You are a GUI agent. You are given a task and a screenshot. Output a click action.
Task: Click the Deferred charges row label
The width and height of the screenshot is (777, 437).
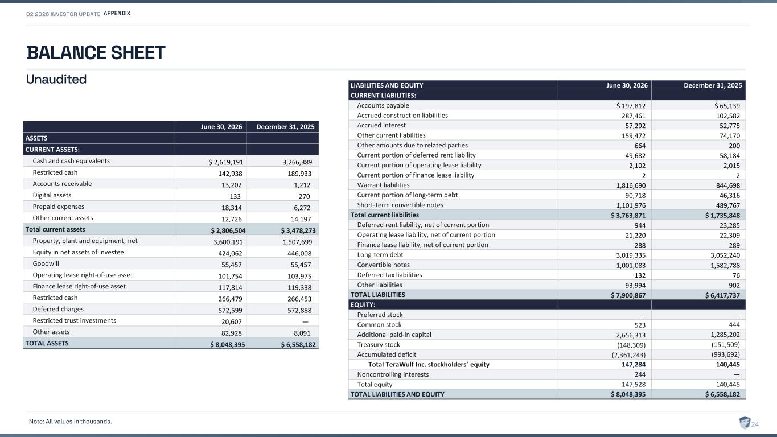58,309
